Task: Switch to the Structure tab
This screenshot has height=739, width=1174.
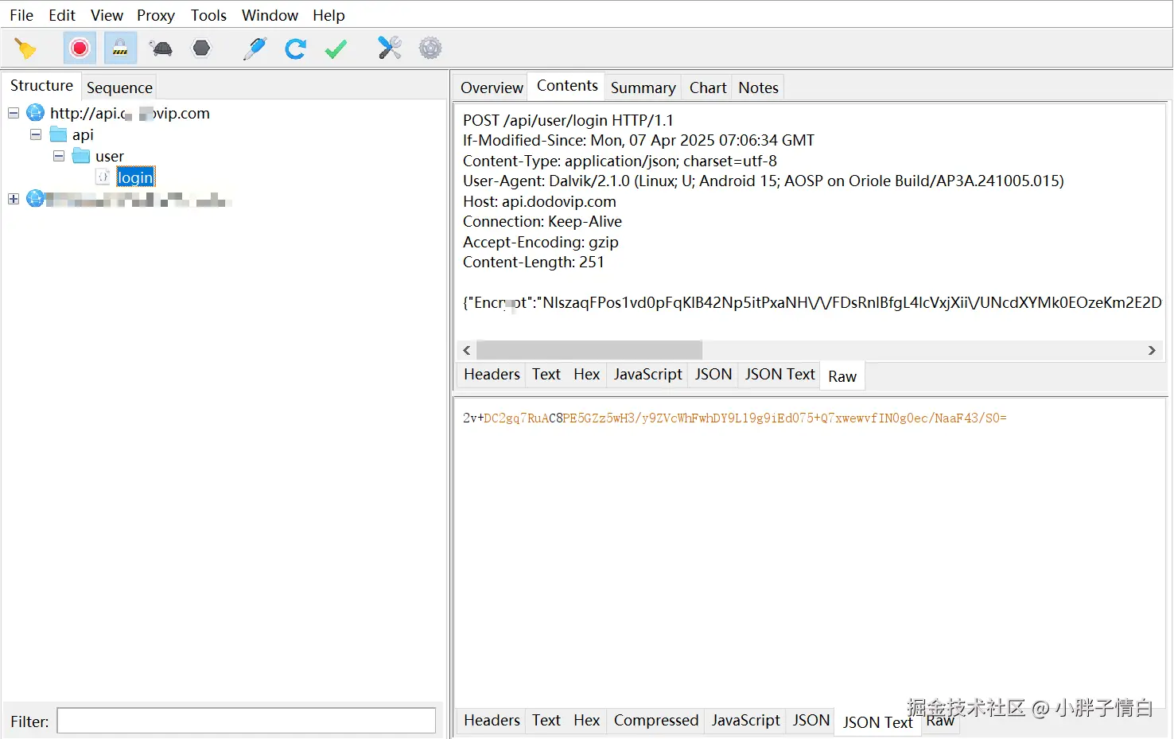Action: (x=41, y=86)
